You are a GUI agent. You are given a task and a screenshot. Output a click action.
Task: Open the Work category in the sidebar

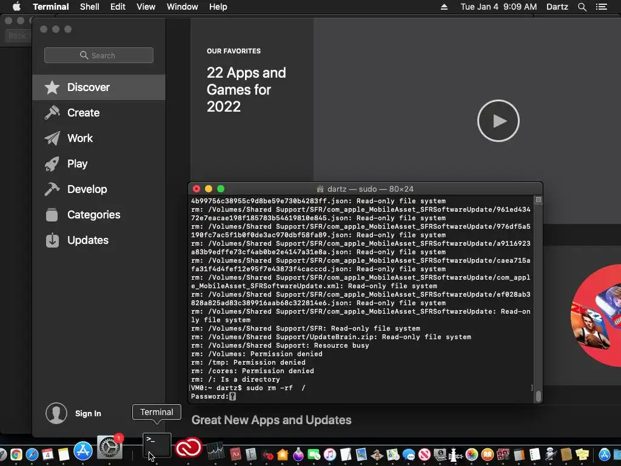pyautogui.click(x=99, y=138)
